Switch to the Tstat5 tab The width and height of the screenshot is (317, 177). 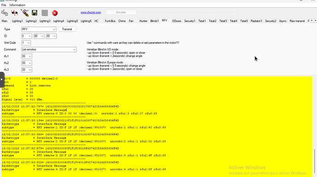click(244, 21)
